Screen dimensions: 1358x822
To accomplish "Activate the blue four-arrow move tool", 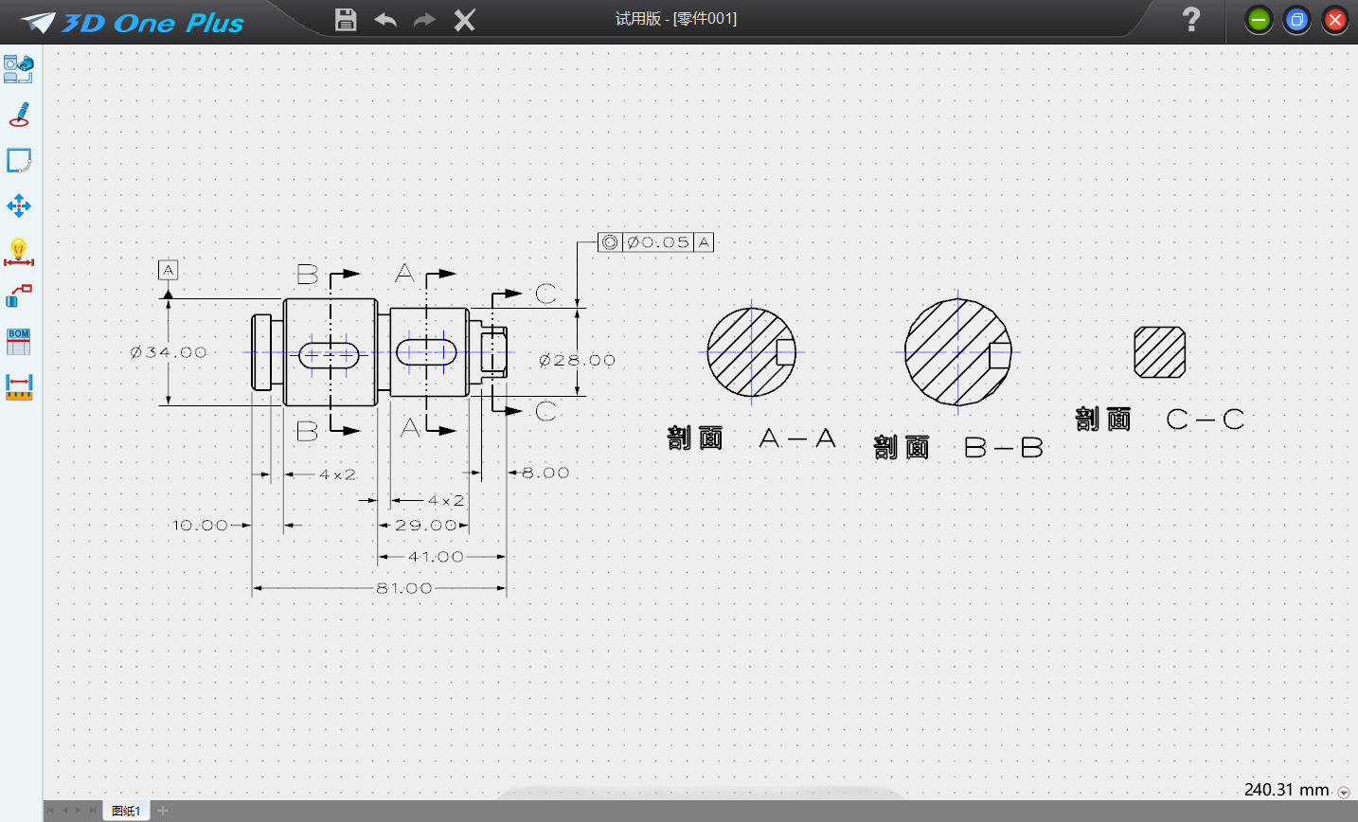I will [19, 205].
